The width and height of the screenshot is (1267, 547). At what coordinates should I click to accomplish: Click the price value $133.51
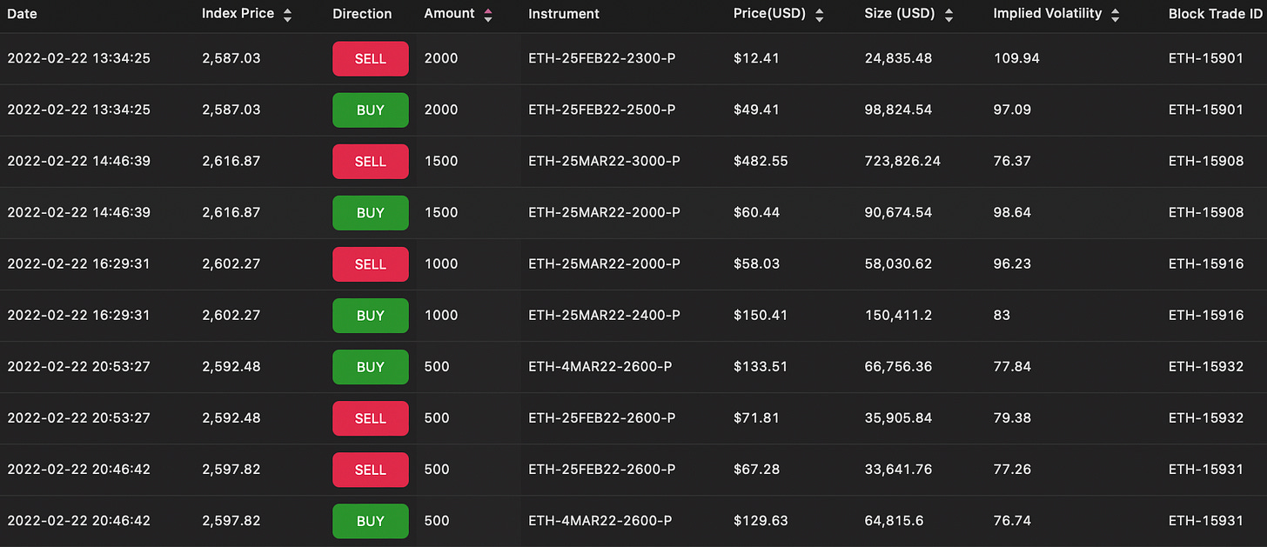click(x=761, y=366)
